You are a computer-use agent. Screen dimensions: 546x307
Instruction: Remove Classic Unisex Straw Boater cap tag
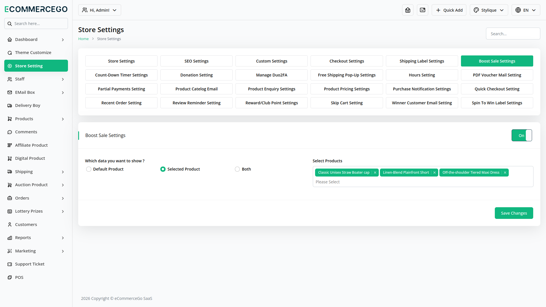coord(375,173)
